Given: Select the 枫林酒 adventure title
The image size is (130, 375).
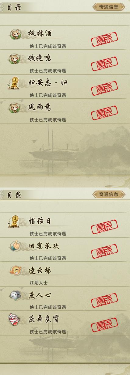Looking at the screenshot, I should coord(39,34).
